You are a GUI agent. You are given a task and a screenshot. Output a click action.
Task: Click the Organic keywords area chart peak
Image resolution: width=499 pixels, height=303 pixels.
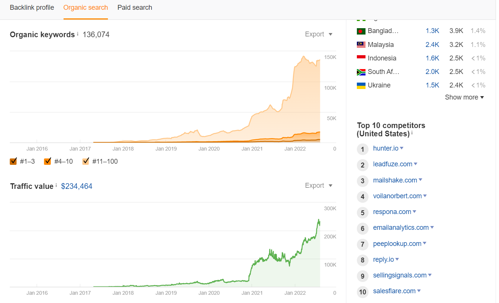[304, 57]
